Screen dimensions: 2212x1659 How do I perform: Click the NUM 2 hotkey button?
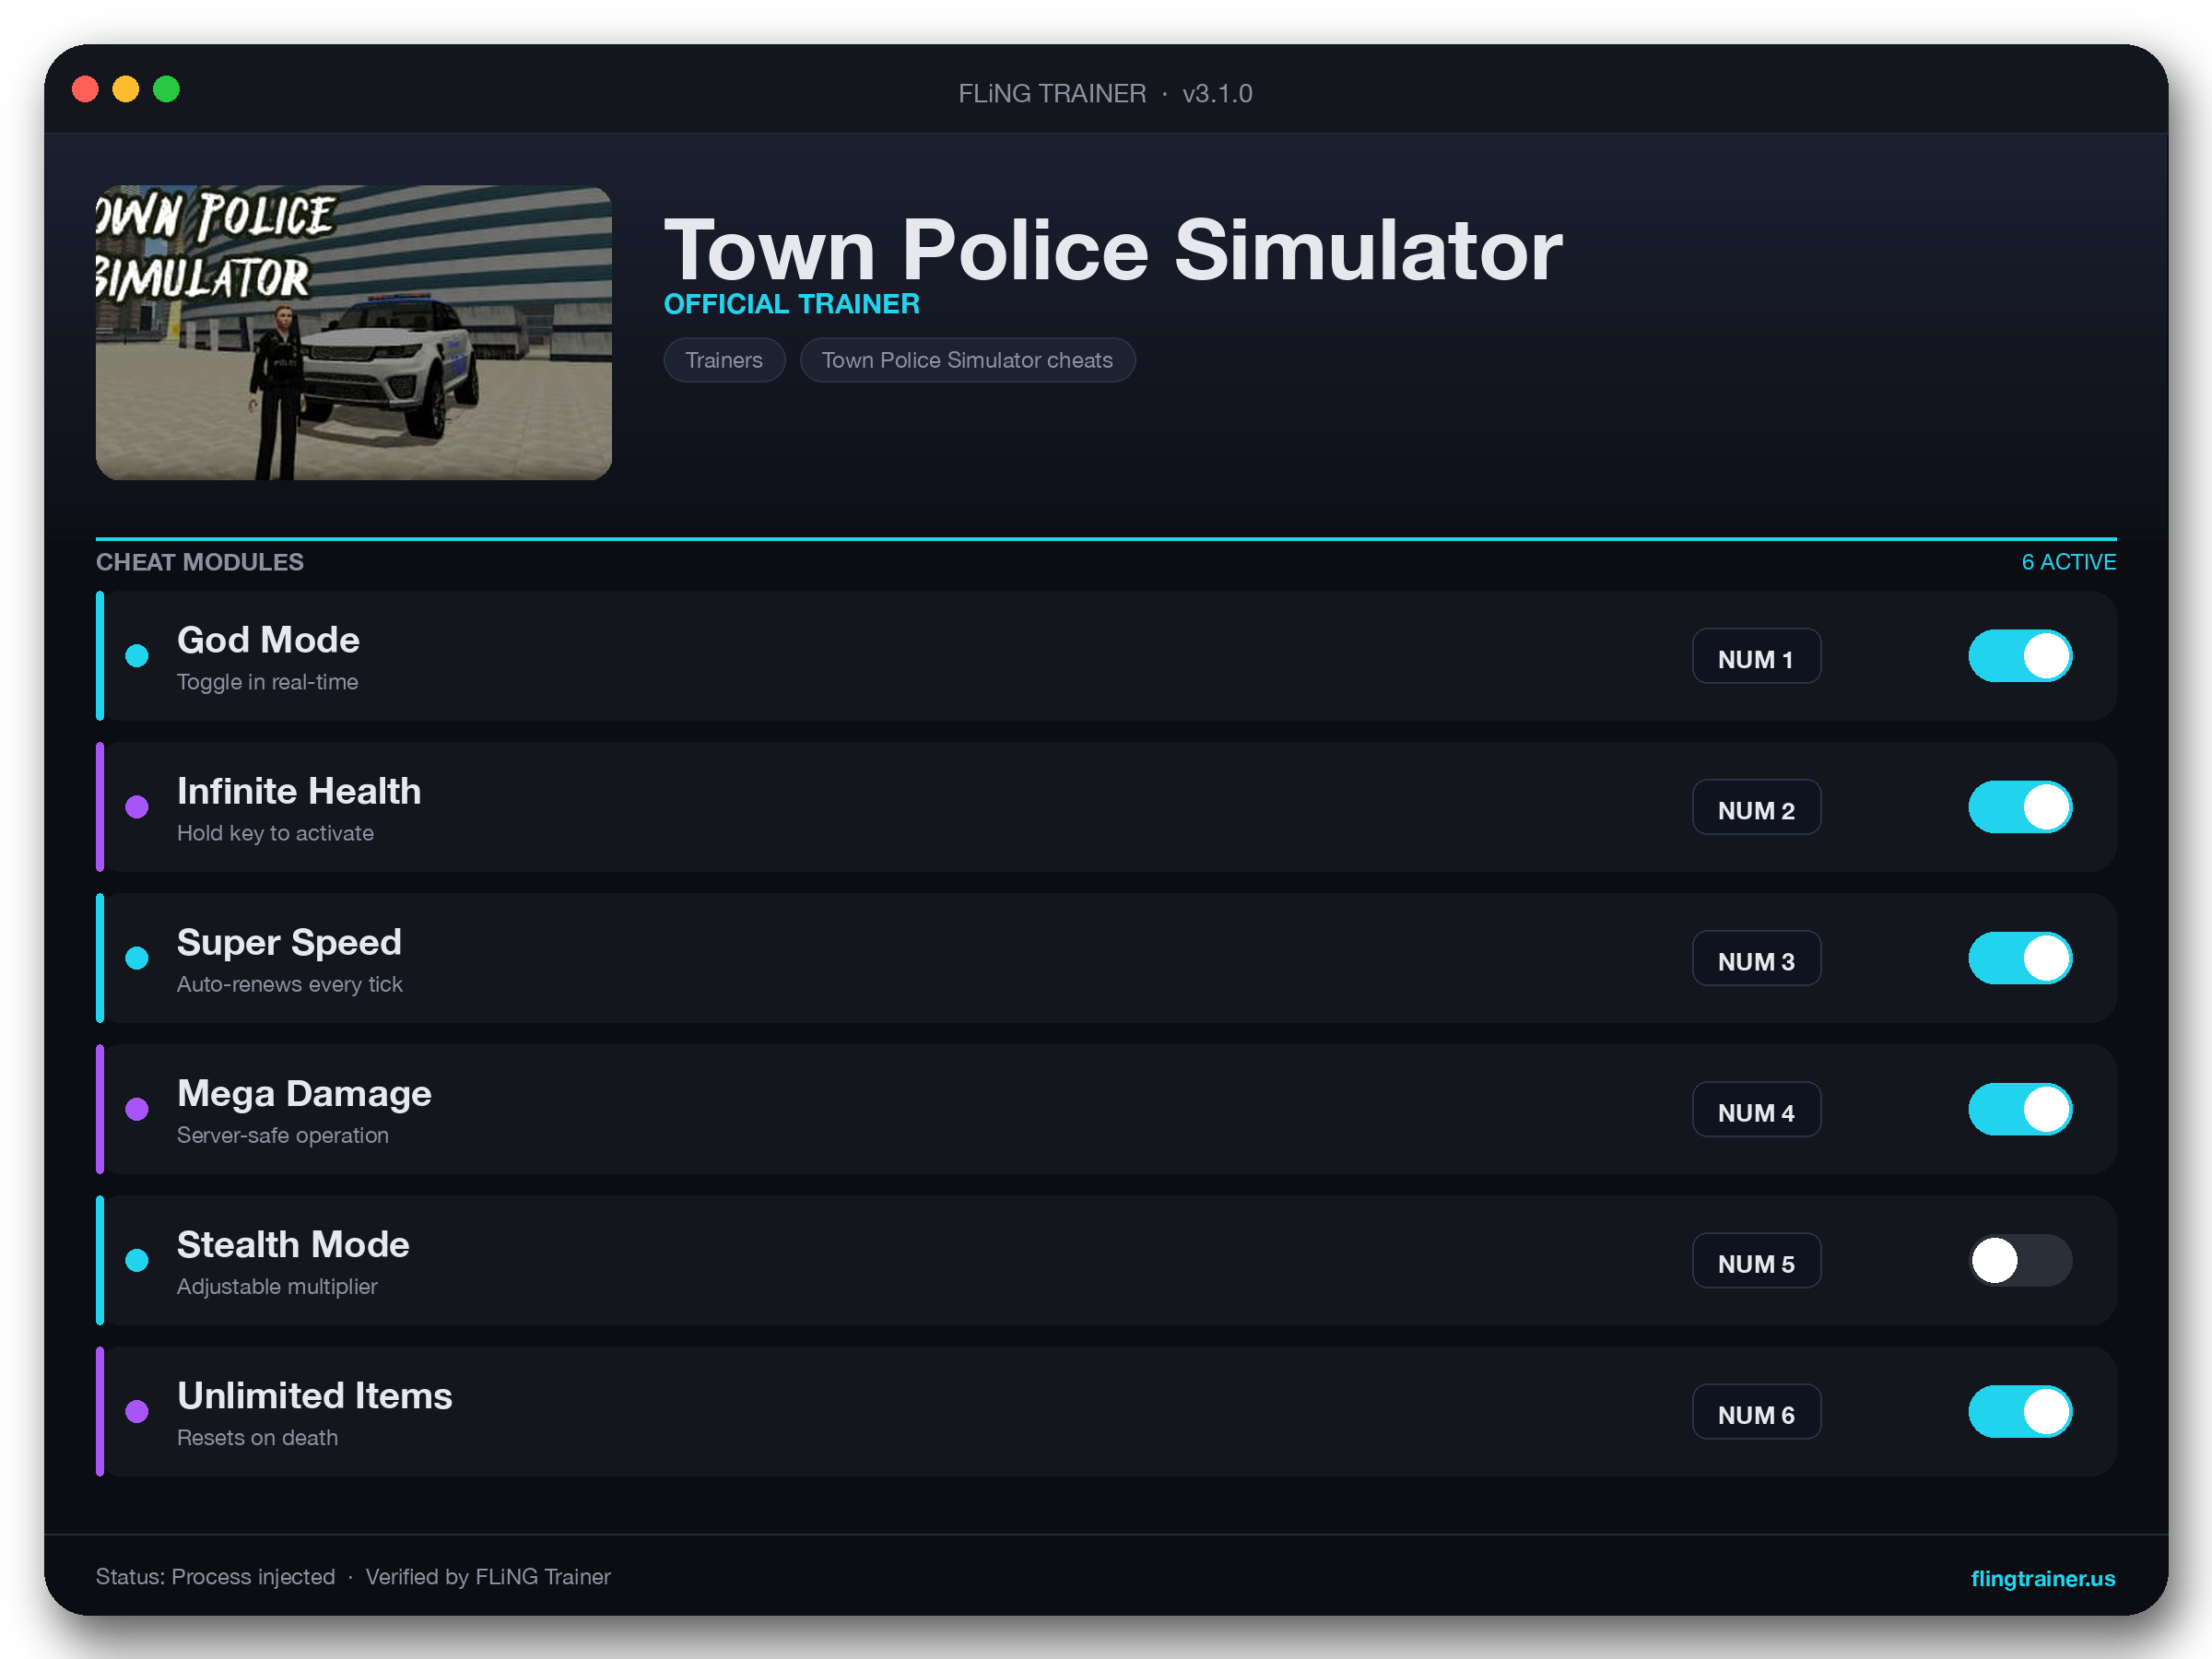coord(1756,807)
